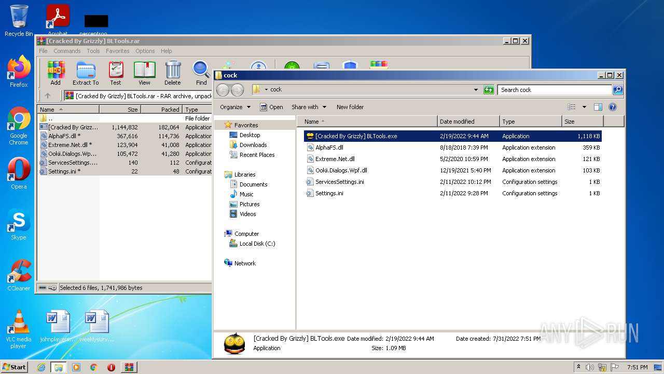Open Videos library
664x374 pixels.
[x=247, y=214]
